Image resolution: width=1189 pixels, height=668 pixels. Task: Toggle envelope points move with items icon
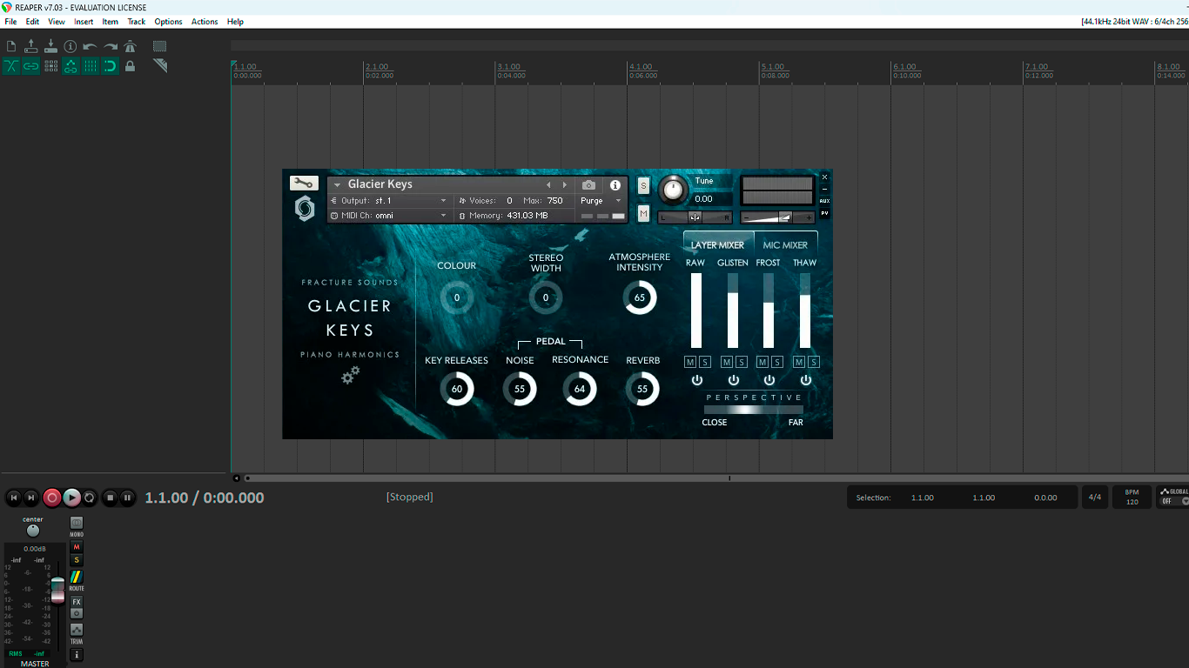pos(71,66)
